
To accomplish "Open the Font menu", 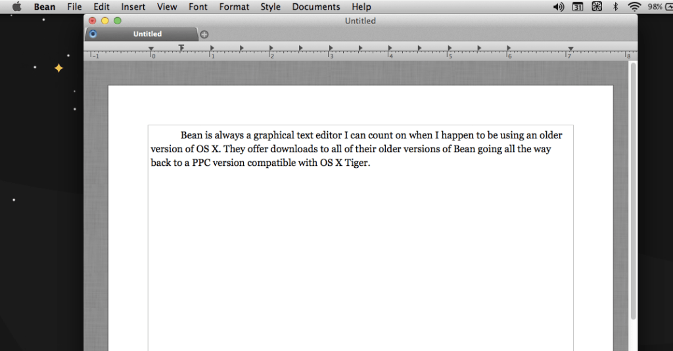I will 198,7.
